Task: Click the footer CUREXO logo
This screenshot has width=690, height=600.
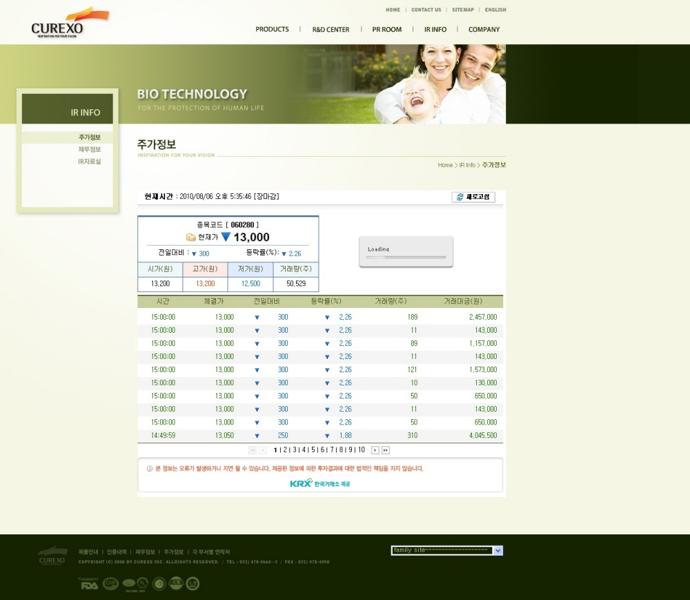Action: (52, 556)
